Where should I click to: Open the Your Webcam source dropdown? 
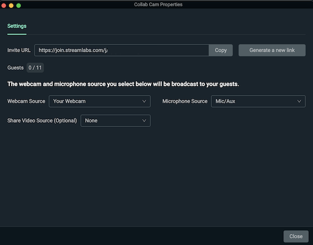click(x=99, y=101)
